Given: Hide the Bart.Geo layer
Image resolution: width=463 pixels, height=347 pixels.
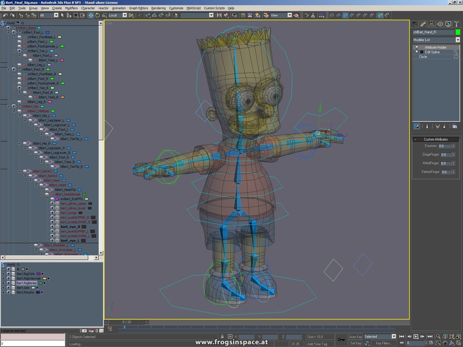Looking at the screenshot, I should (x=9, y=288).
